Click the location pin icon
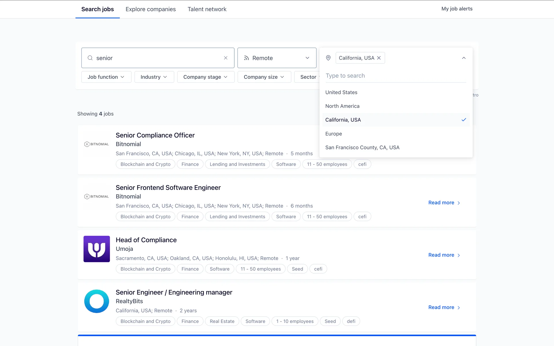This screenshot has height=346, width=554. [x=328, y=58]
